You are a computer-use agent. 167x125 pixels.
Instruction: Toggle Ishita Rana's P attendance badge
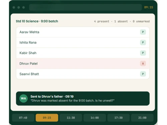[x=143, y=42]
